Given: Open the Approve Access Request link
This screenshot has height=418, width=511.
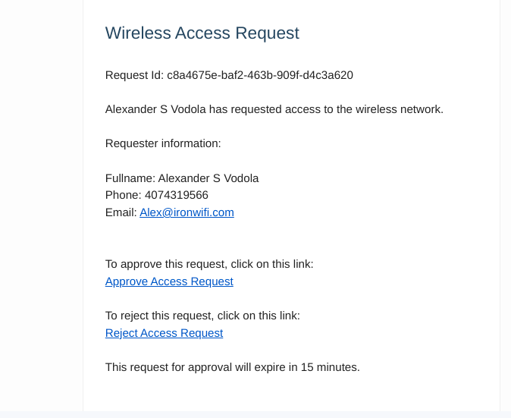Looking at the screenshot, I should 169,281.
